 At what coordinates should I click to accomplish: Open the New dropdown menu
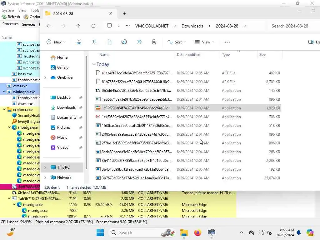click(x=56, y=42)
